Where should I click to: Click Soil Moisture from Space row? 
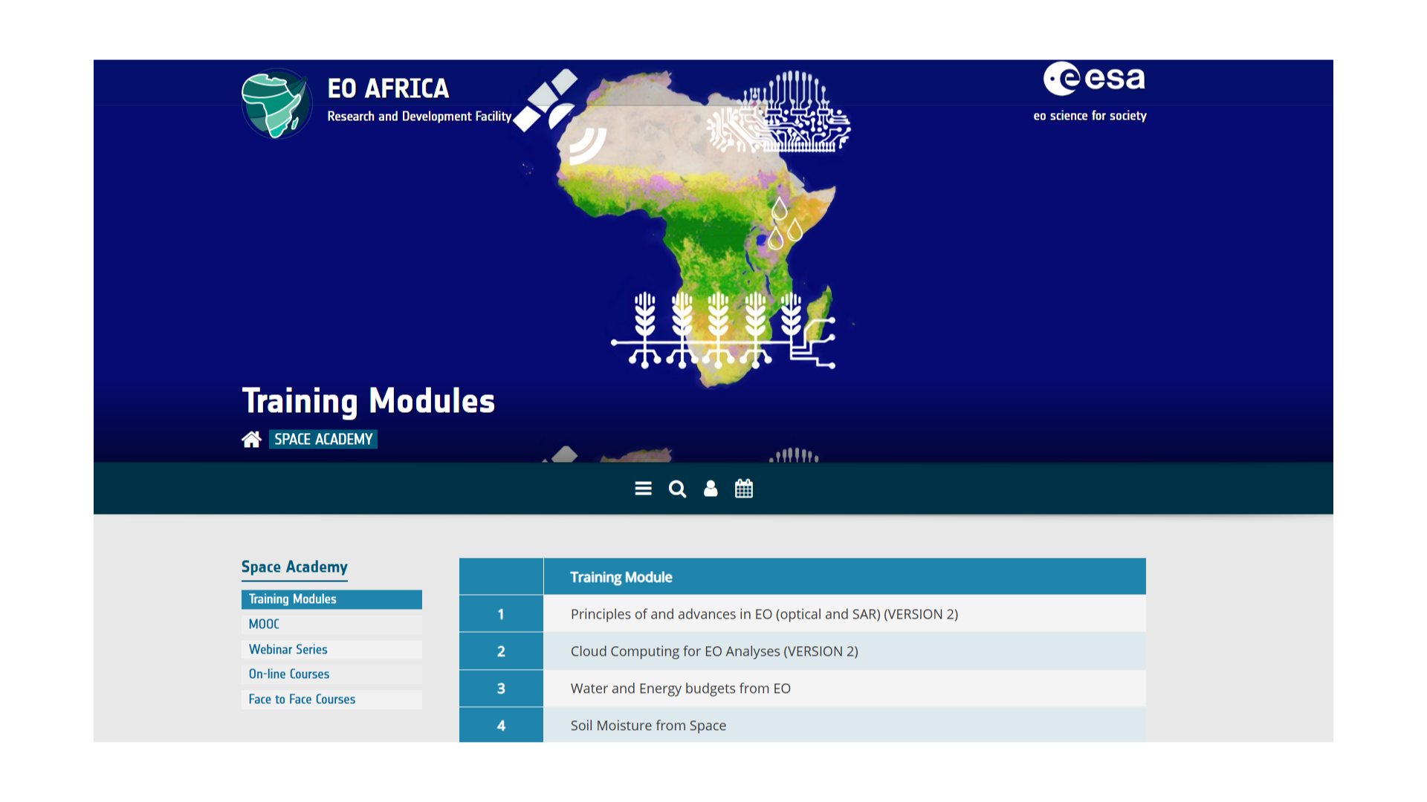[x=648, y=726]
